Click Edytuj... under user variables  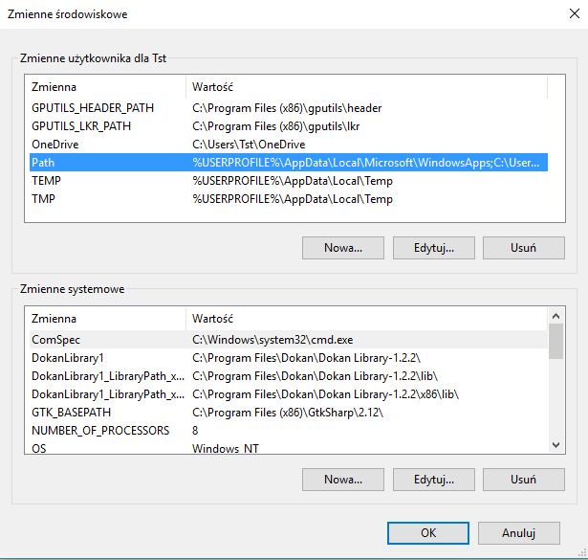[434, 248]
